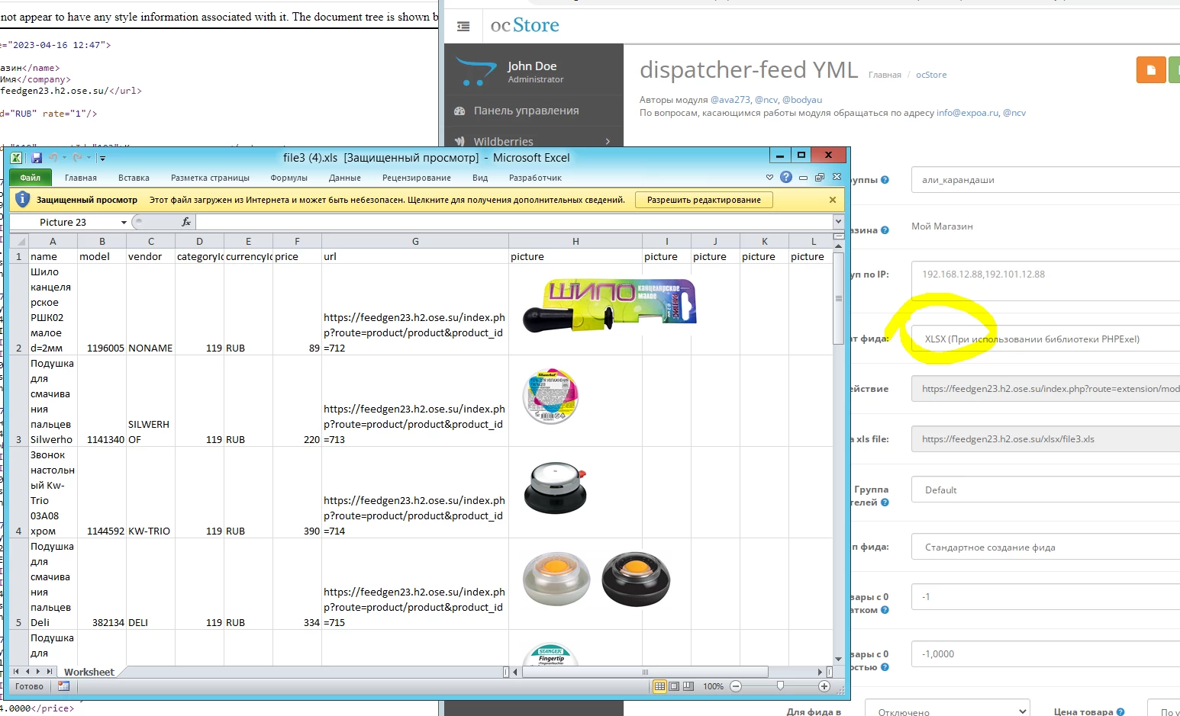Open Excel Help question mark icon
1180x716 pixels.
[x=786, y=177]
